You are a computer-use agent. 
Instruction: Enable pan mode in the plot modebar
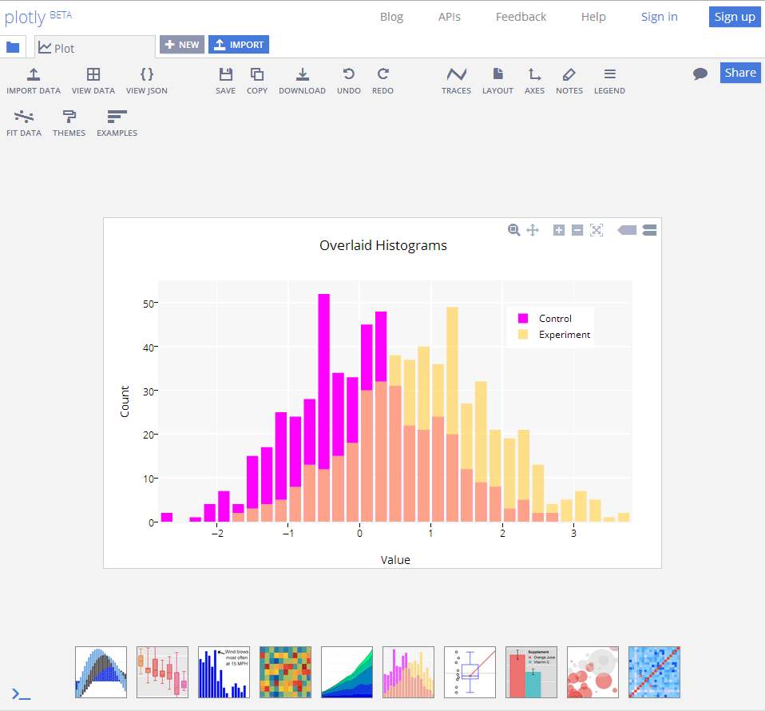[533, 230]
